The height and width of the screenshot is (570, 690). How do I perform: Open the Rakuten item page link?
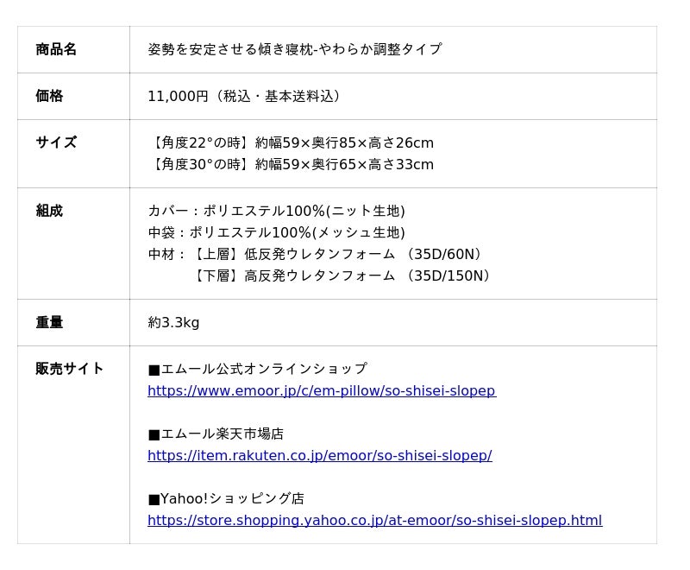pyautogui.click(x=319, y=456)
